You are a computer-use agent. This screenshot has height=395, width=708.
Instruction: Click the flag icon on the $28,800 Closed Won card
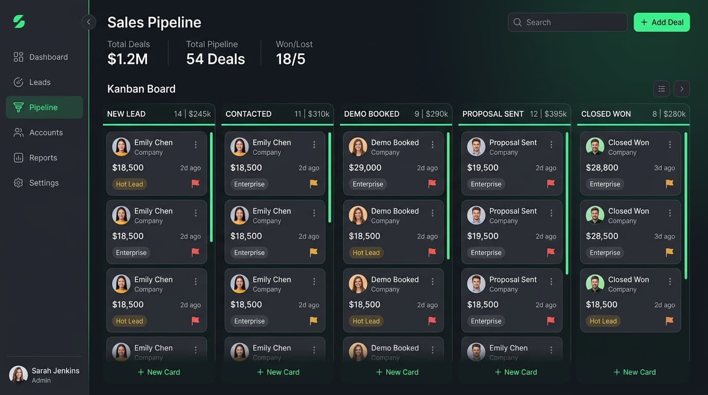coord(669,184)
